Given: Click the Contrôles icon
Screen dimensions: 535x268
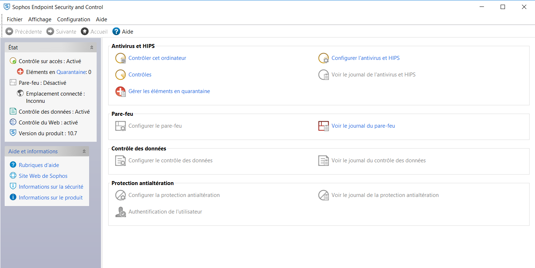Looking at the screenshot, I should pos(121,75).
